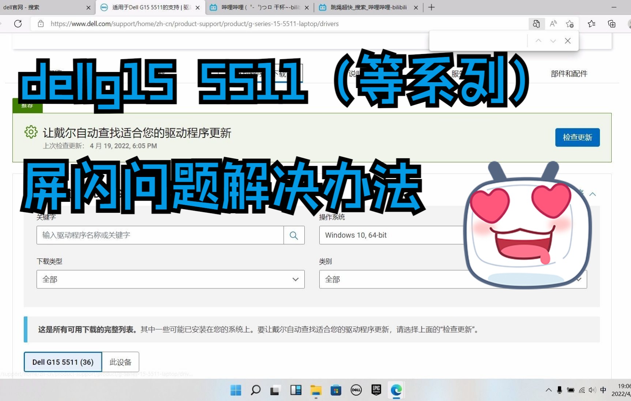Open Task View on the taskbar
Screen dimensions: 631x401
click(275, 390)
